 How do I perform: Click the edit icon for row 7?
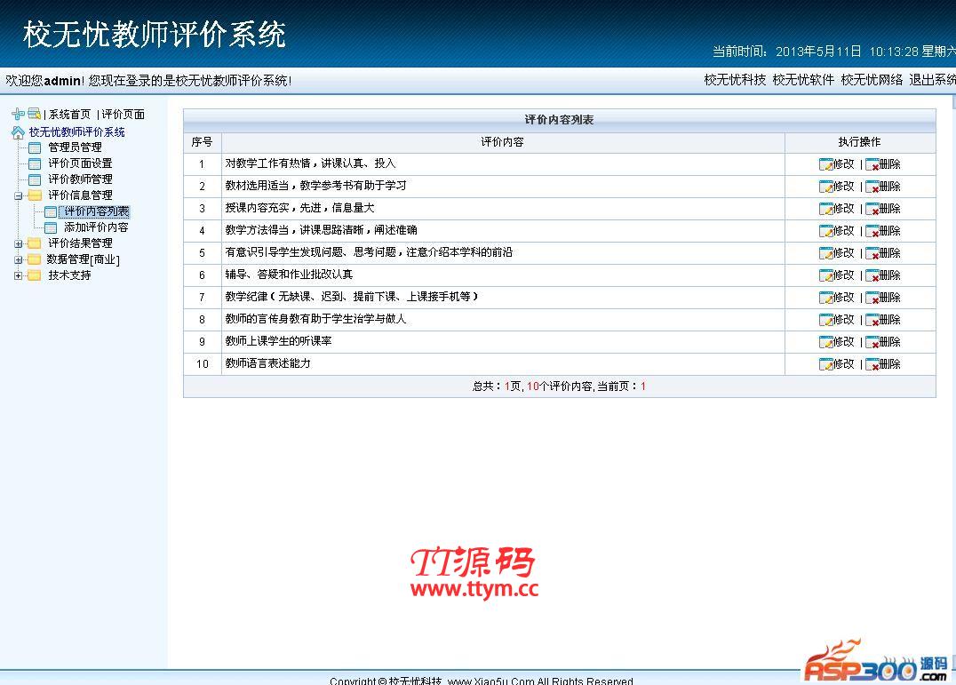(826, 298)
